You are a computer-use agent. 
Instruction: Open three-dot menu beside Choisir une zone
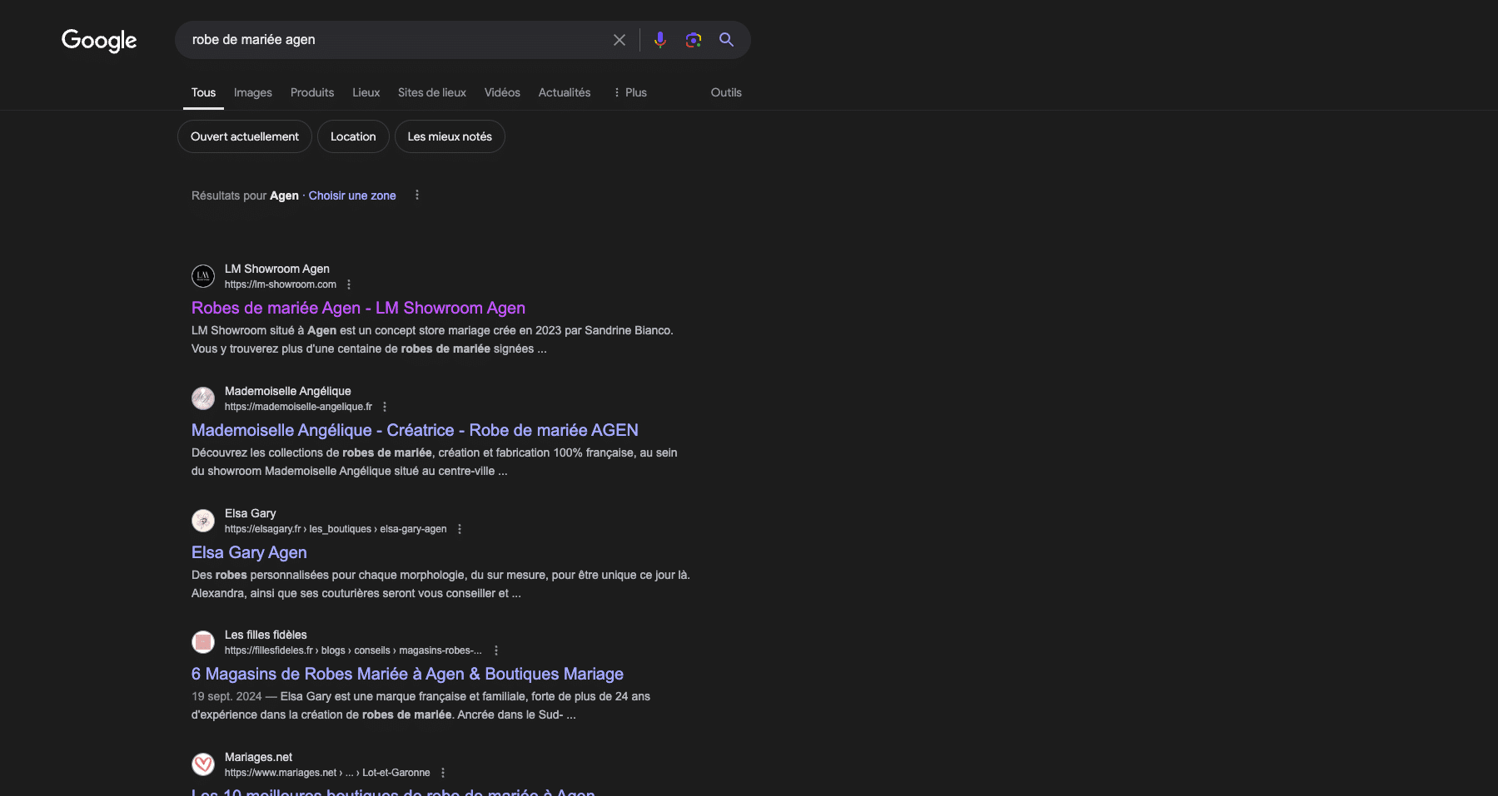417,195
